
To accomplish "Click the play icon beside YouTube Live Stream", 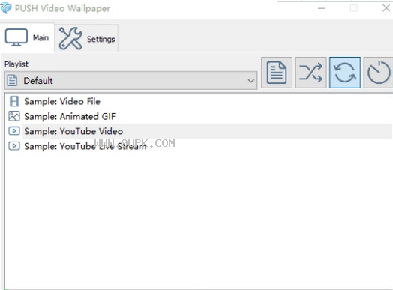I will click(14, 146).
